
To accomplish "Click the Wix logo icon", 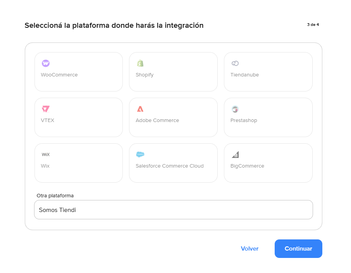I will point(46,154).
